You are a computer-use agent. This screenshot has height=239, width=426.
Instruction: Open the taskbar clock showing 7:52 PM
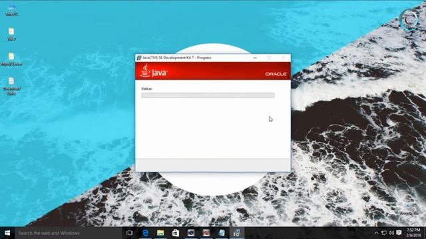point(413,233)
